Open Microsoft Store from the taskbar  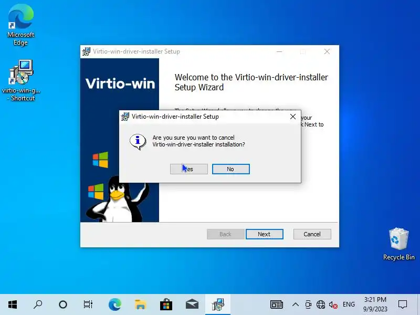166,304
